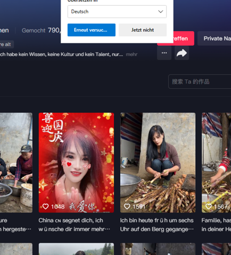Click the search works input field
This screenshot has width=231, height=255.
[200, 82]
